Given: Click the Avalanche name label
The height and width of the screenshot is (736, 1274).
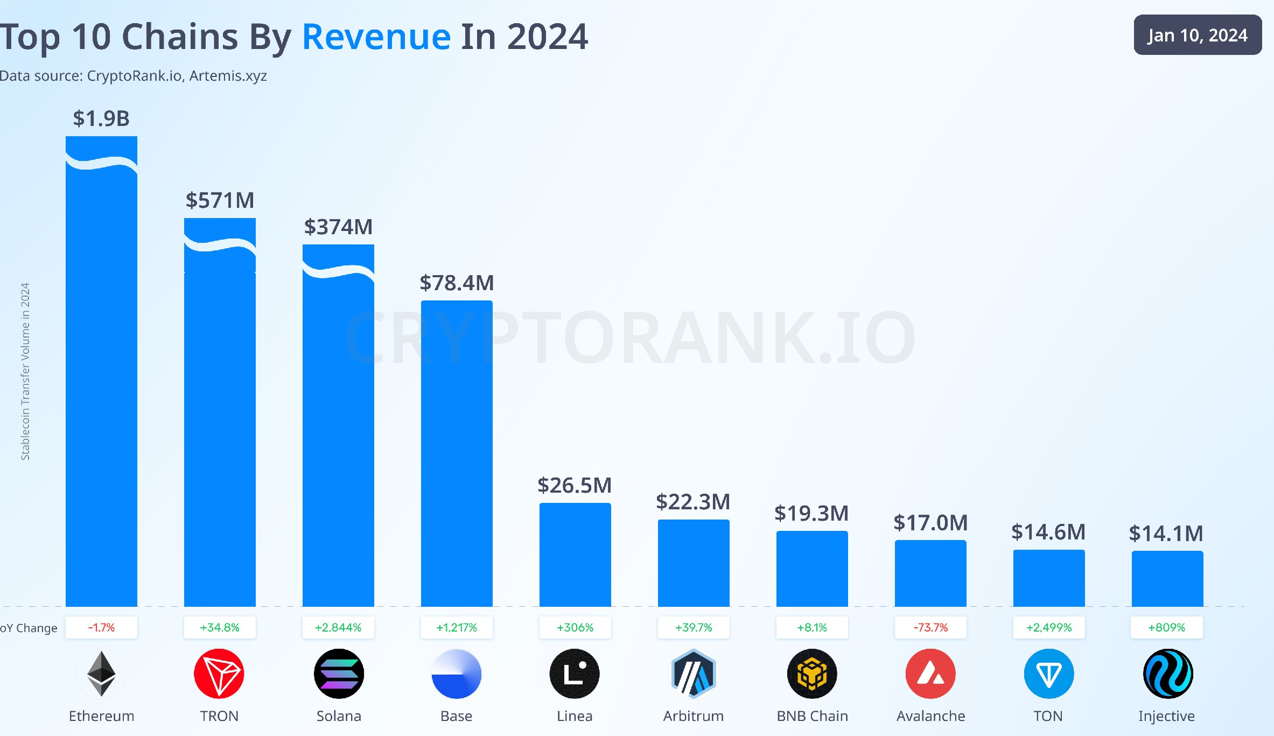Looking at the screenshot, I should (930, 716).
